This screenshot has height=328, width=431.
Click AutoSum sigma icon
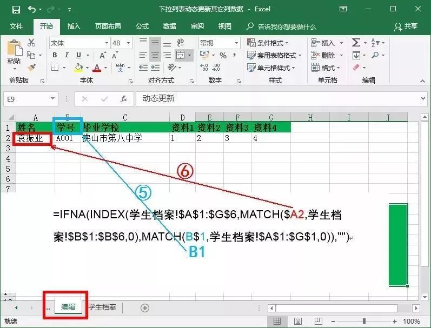click(x=356, y=43)
